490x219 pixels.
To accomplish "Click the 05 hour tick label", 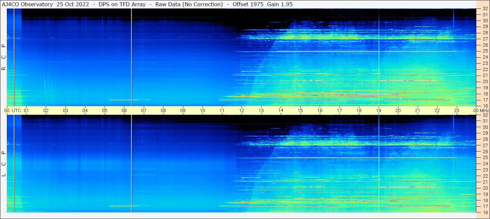I will 105,110.
